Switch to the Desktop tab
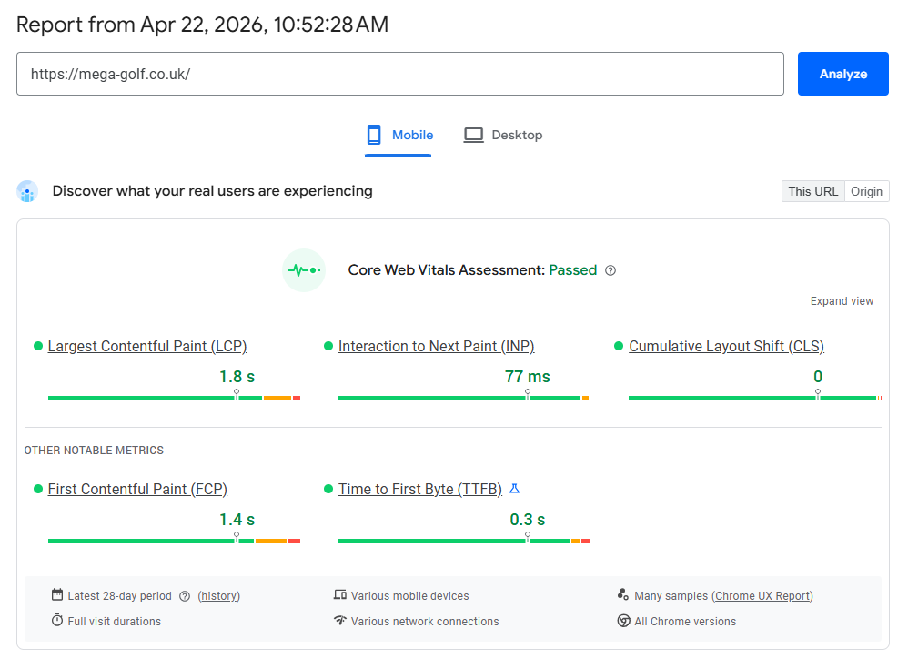 (502, 134)
